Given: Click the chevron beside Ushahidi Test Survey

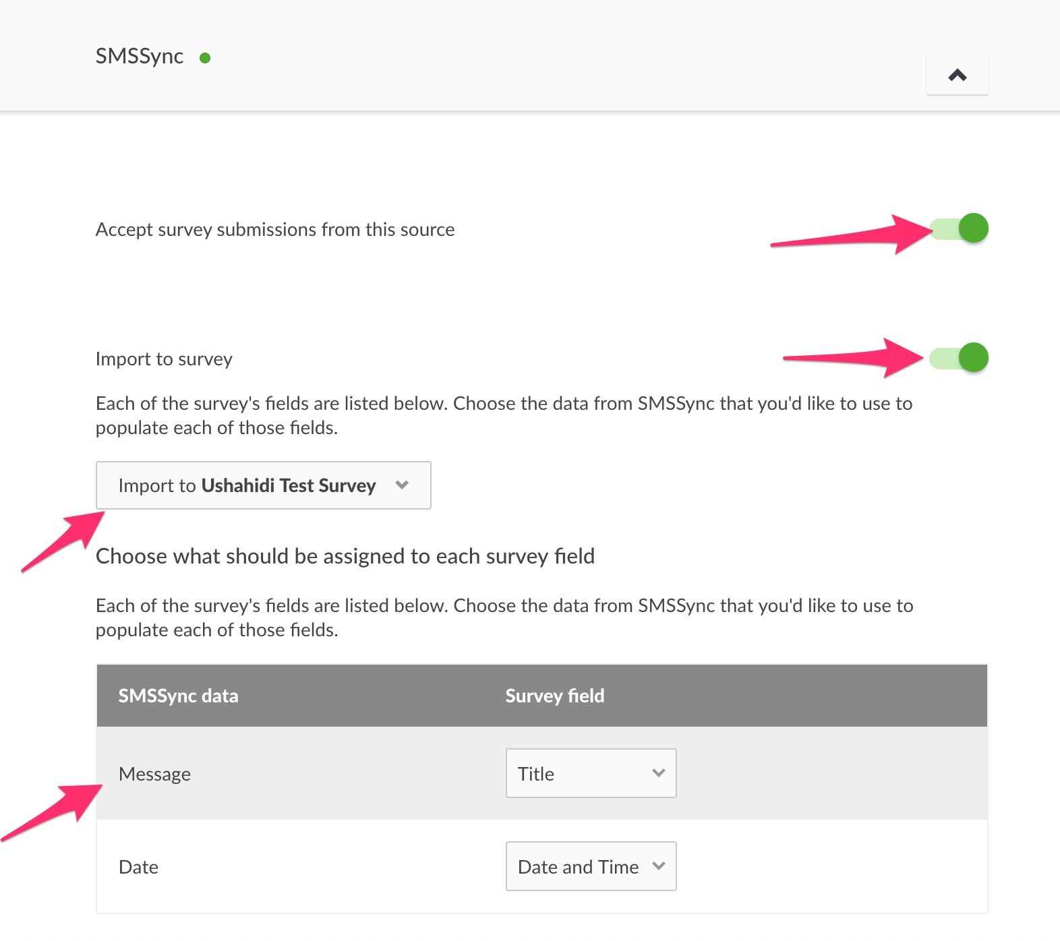Looking at the screenshot, I should [x=403, y=485].
